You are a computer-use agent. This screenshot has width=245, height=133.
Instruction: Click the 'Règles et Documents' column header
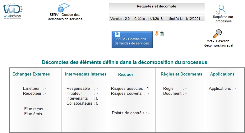pos(181,74)
